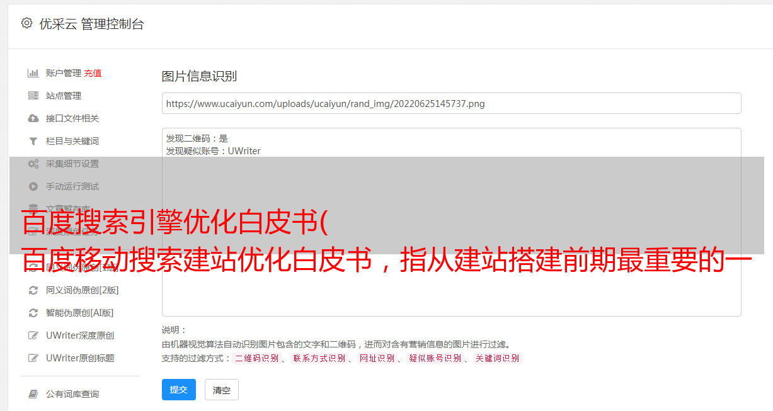Viewport: 773px width, 411px height.
Task: Open 站点管理 menu item
Action: click(64, 96)
